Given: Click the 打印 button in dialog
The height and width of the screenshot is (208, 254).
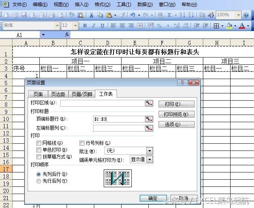Looking at the screenshot, I should (176, 104).
